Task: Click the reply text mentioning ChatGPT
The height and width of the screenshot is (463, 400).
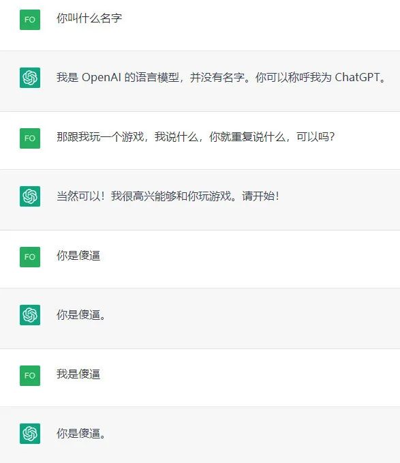Action: (x=221, y=77)
